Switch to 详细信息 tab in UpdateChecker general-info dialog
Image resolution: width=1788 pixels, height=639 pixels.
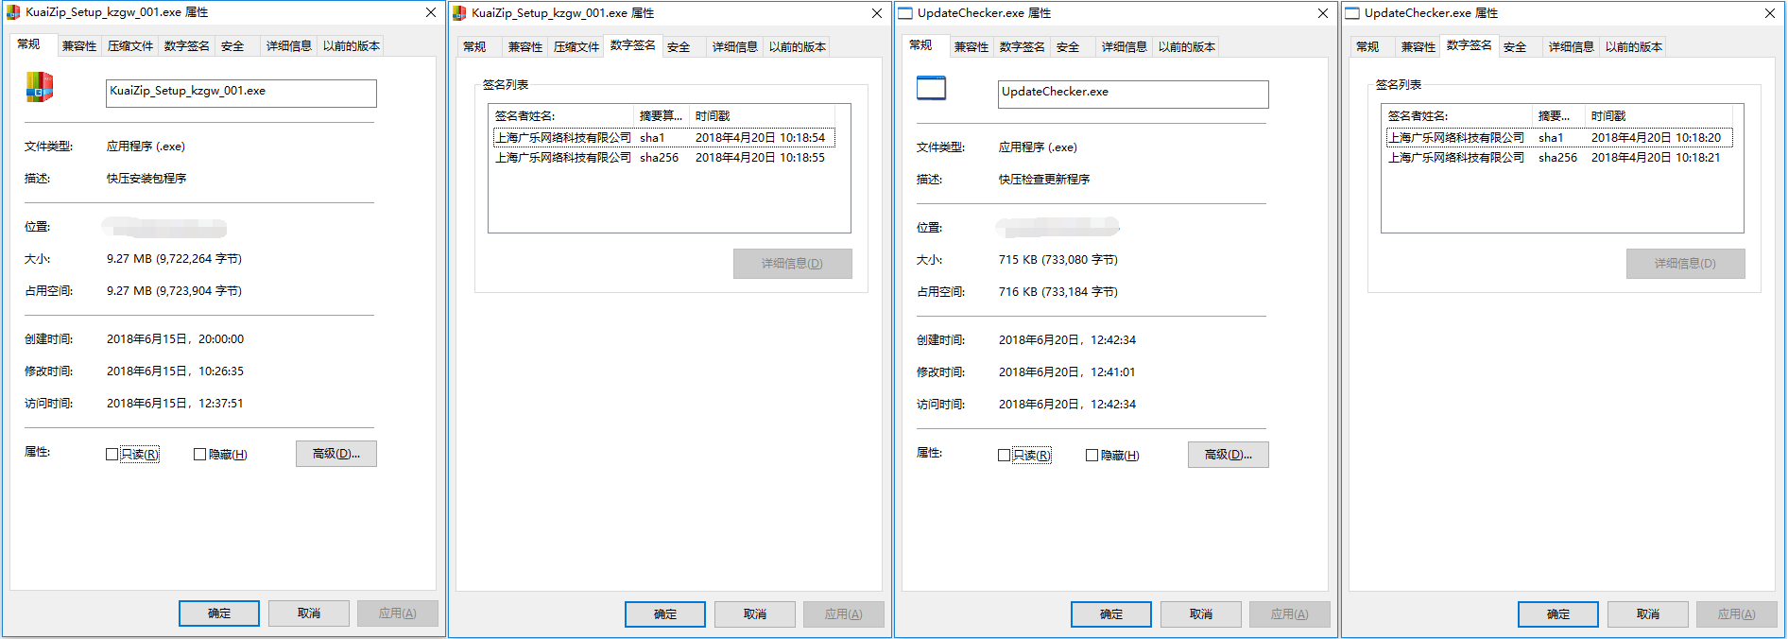1124,47
